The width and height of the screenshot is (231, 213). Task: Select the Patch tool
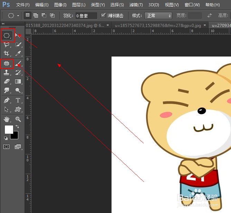7,63
